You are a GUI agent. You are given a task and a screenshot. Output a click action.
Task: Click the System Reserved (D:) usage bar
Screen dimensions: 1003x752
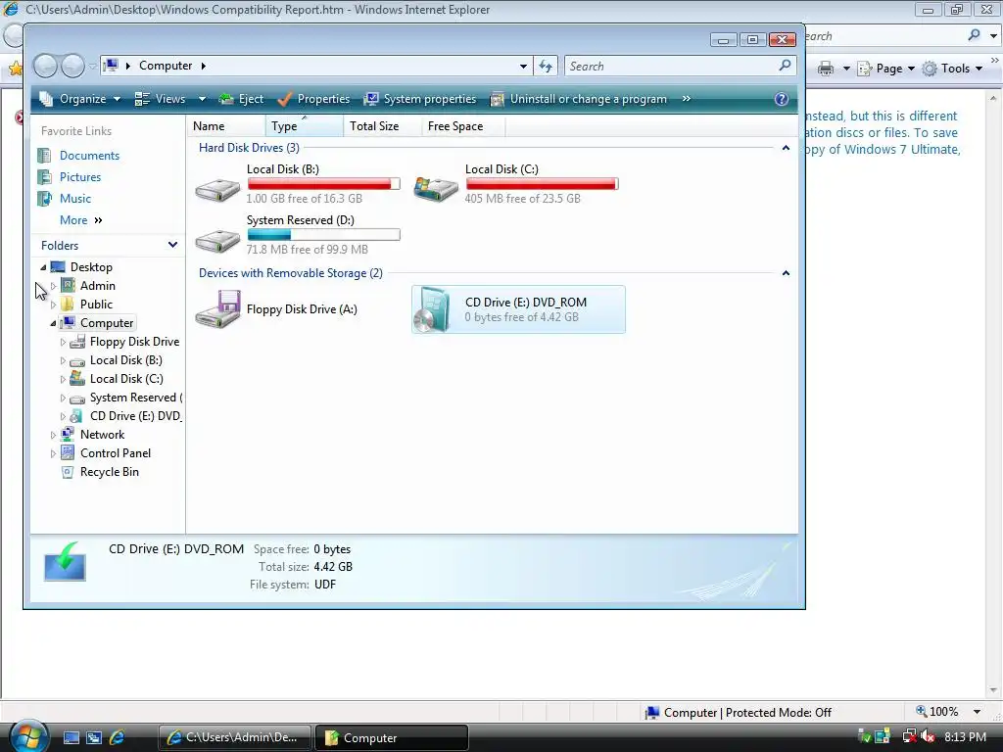coord(323,235)
